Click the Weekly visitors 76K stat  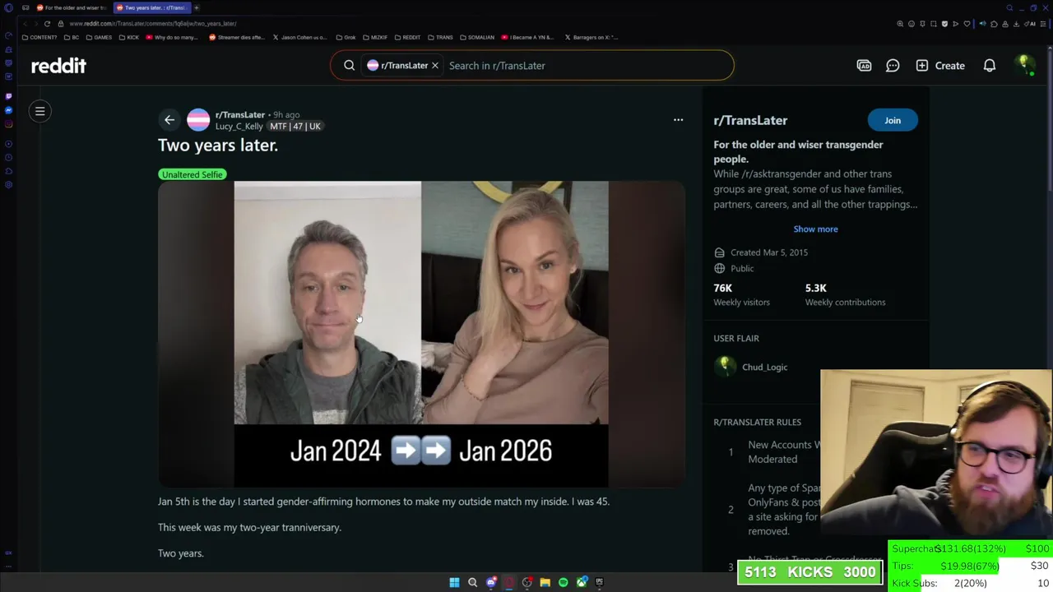point(741,294)
